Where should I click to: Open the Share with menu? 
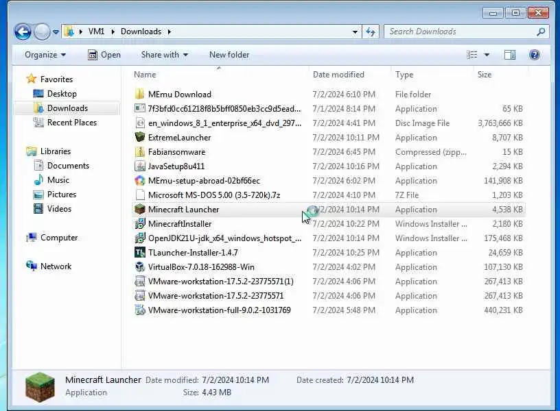[x=164, y=55]
